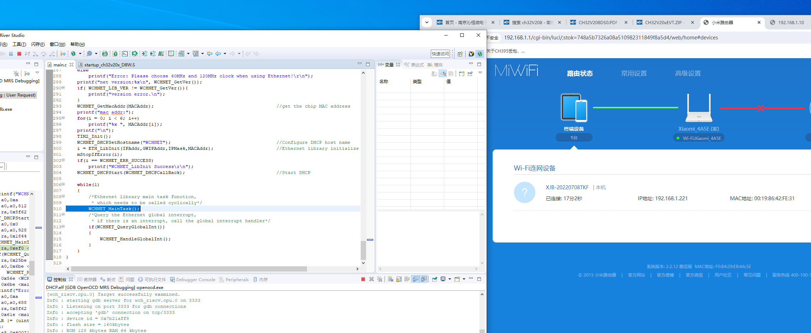
Task: Click the Open Perspective icon
Action: pos(460,54)
